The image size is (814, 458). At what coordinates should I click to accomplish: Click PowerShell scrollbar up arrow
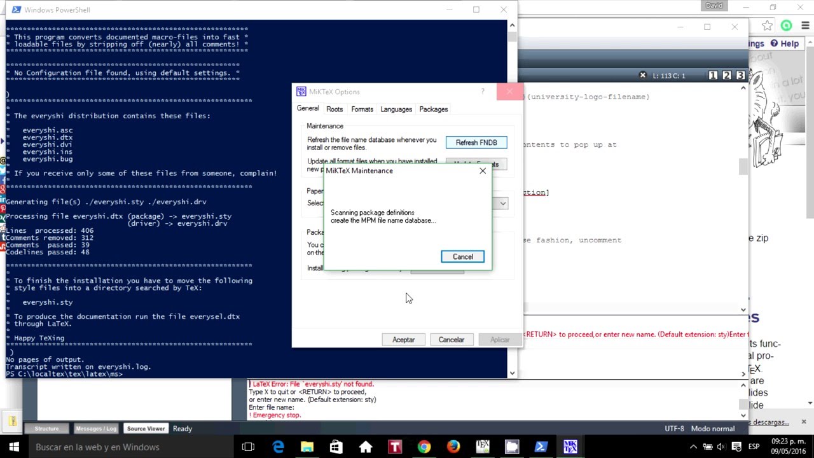tap(513, 25)
